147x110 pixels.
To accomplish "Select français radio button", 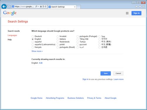I will (33, 47).
